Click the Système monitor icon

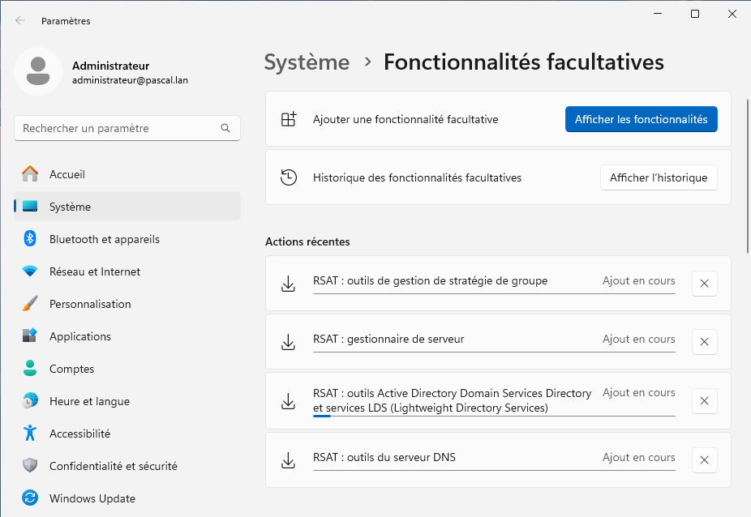pos(30,207)
